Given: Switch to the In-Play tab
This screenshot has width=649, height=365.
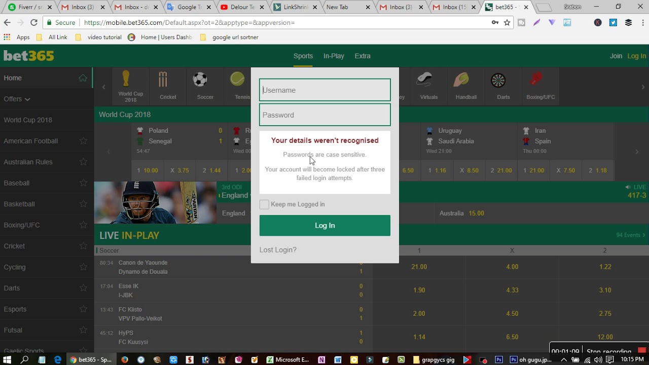Looking at the screenshot, I should [334, 56].
